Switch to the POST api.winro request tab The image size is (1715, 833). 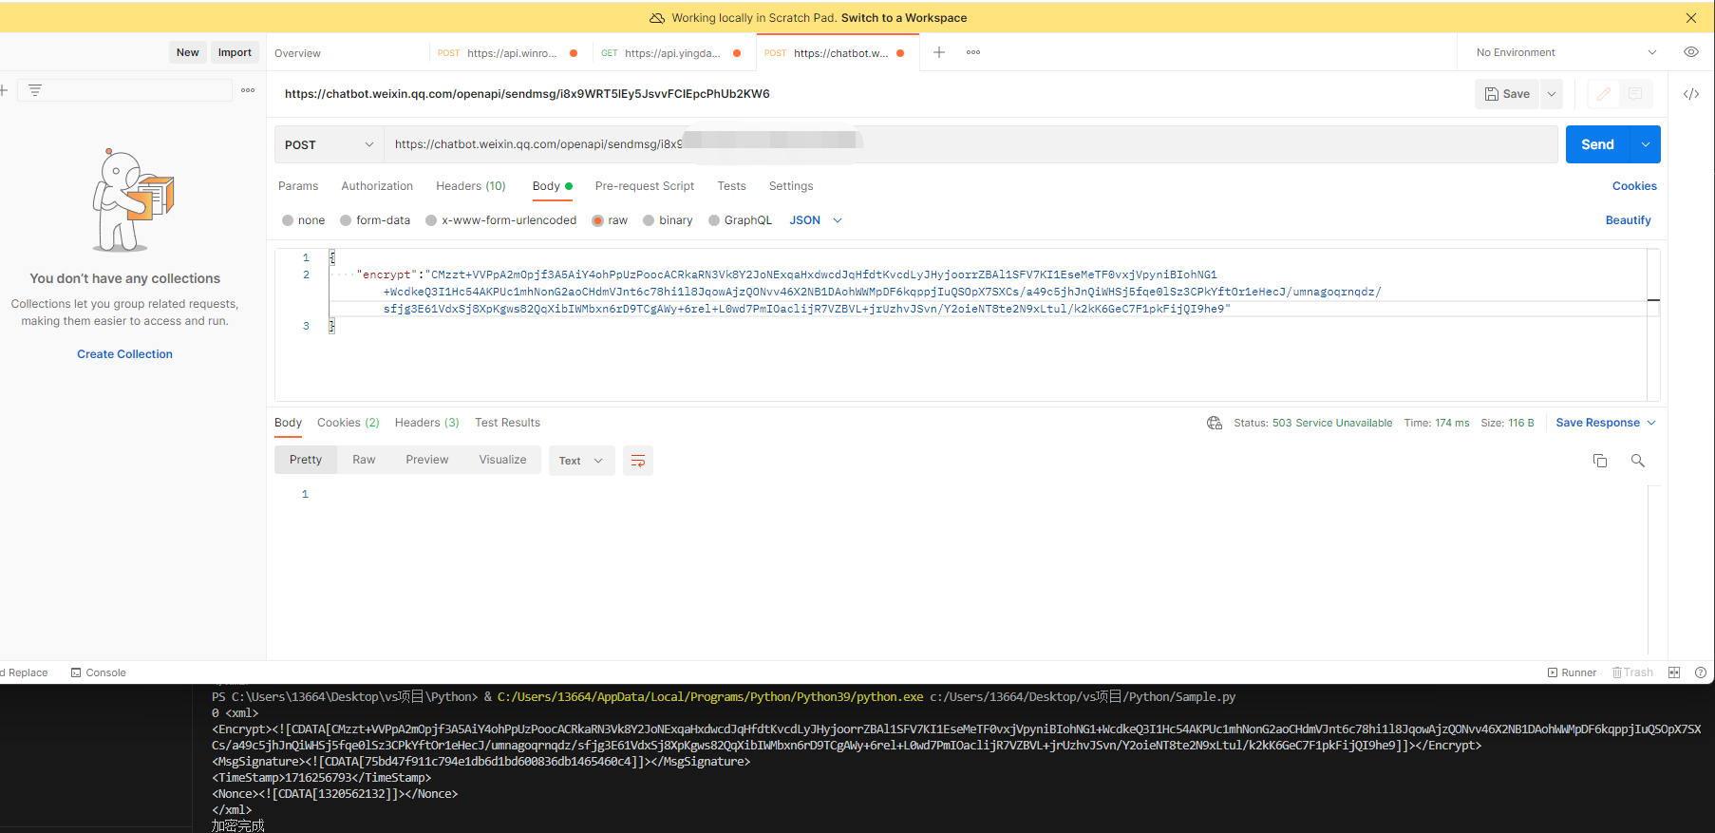[508, 53]
